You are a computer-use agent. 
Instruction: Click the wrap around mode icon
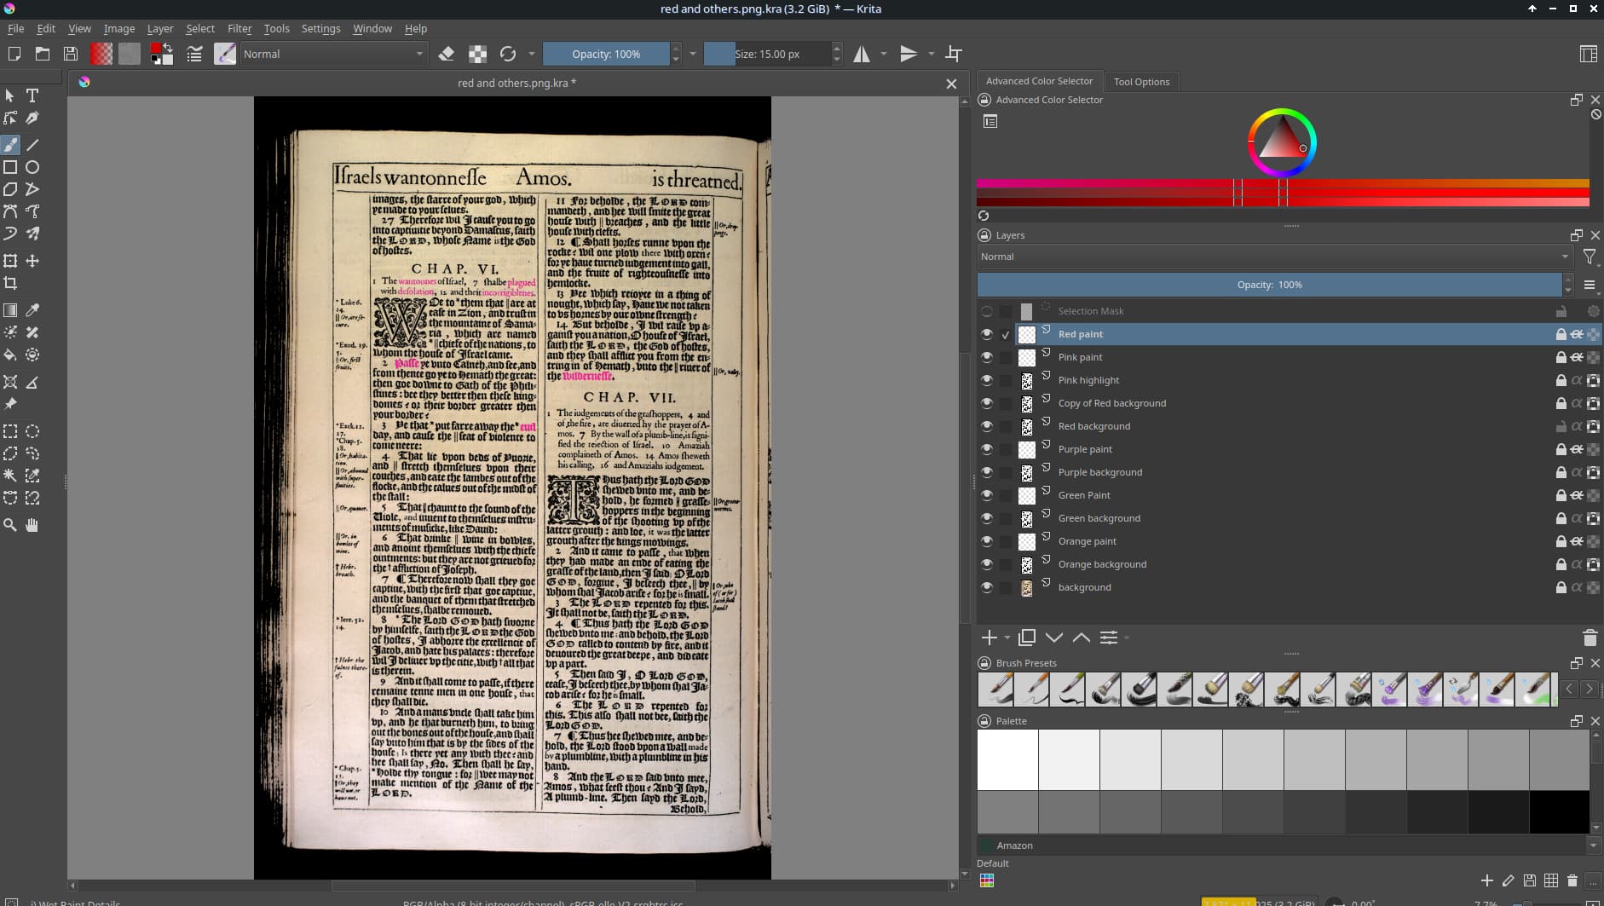(x=954, y=54)
